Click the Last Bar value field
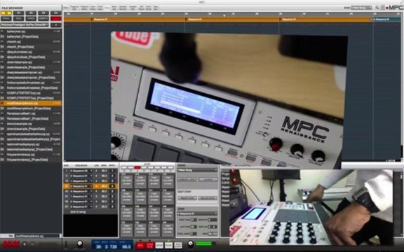Screen dimensions: 404x252 click(x=194, y=227)
